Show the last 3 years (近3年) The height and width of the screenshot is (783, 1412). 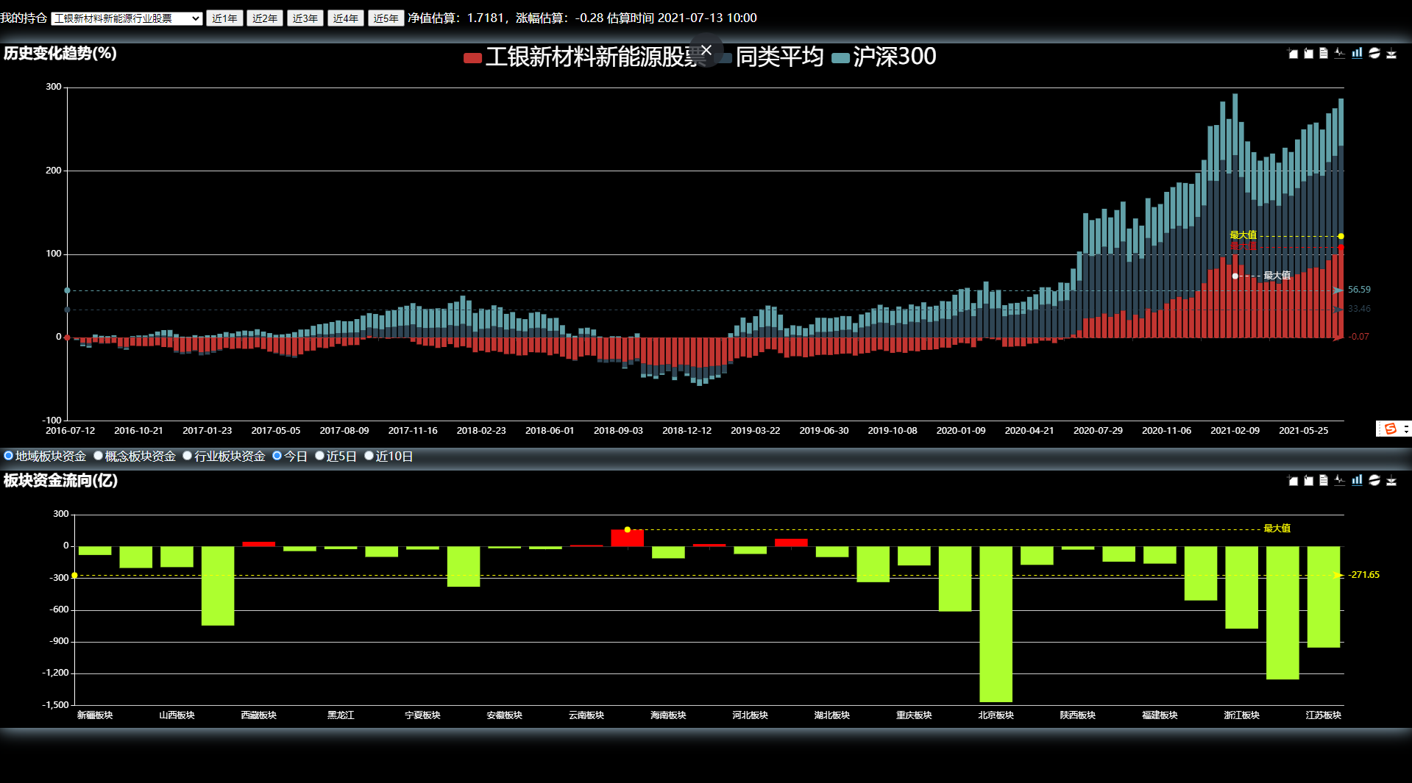click(x=305, y=18)
